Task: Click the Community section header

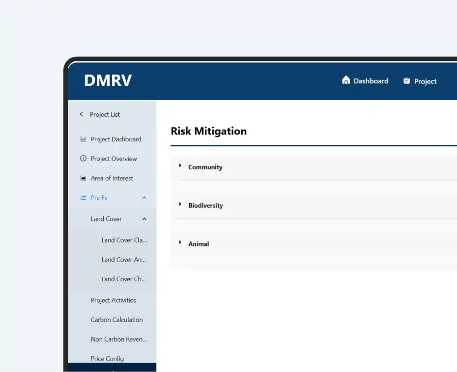Action: pyautogui.click(x=205, y=167)
